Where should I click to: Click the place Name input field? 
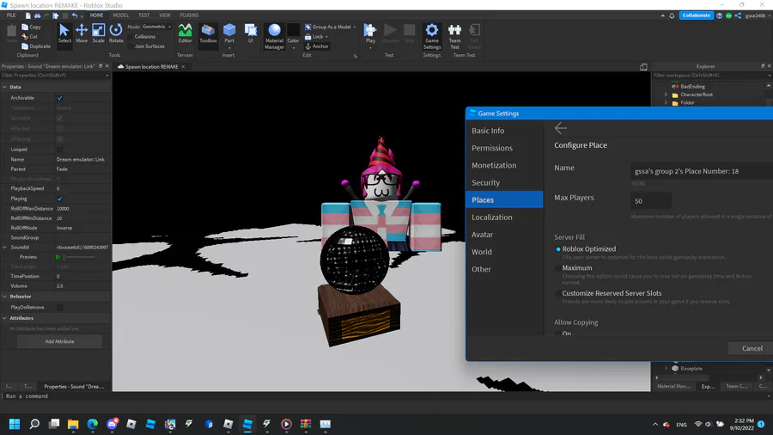click(702, 171)
